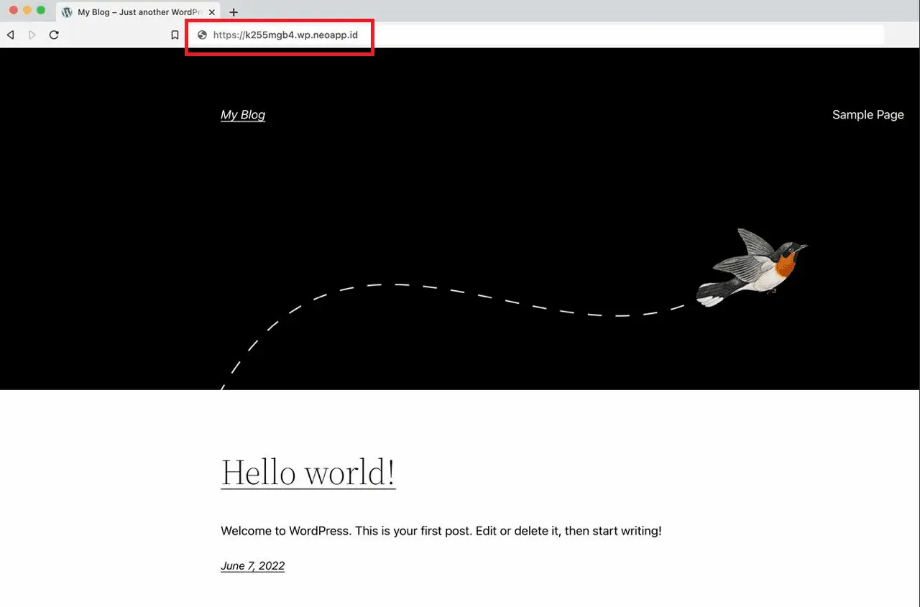
Task: Minimize the window with the yellow button
Action: pos(27,11)
